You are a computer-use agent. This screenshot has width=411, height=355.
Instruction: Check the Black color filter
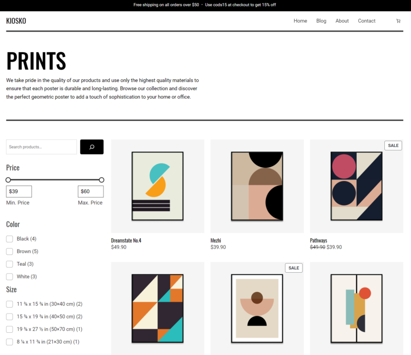[9, 239]
